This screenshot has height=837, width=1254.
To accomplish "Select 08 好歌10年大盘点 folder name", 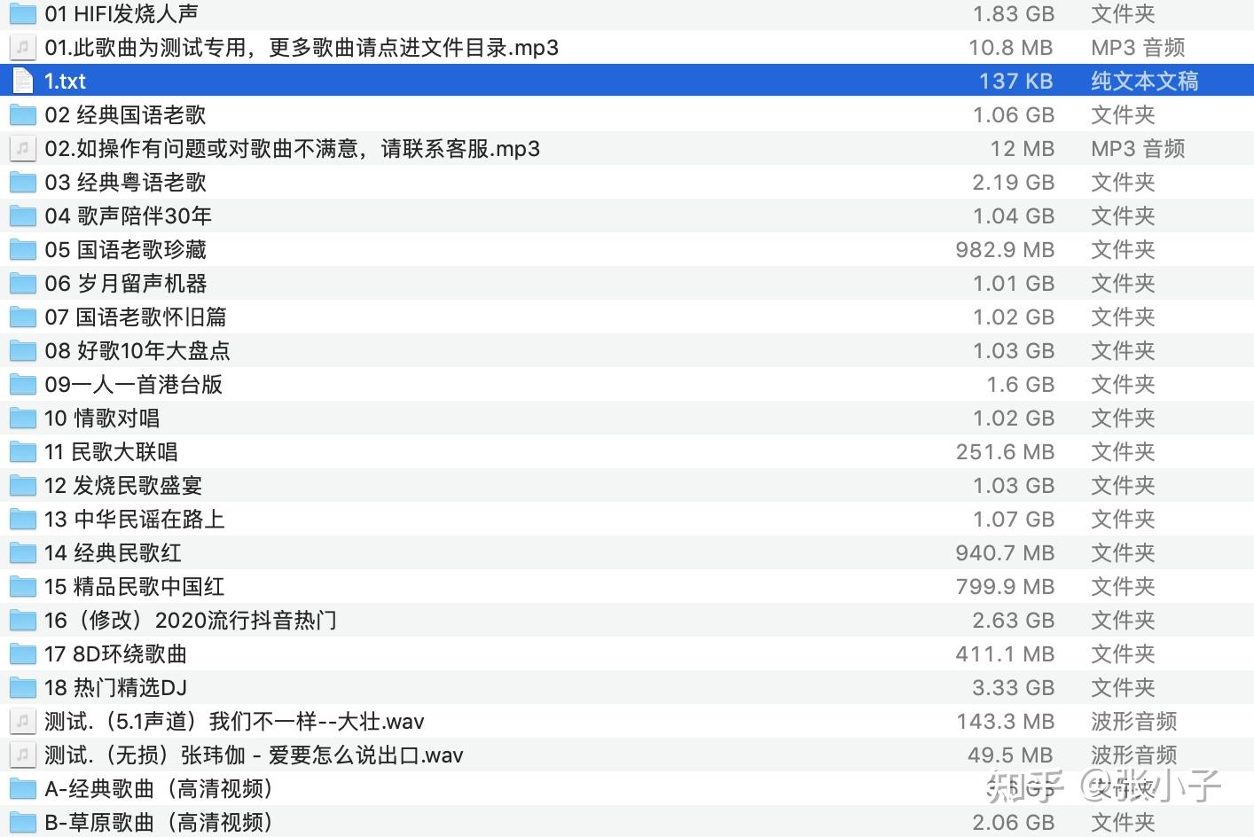I will 137,351.
